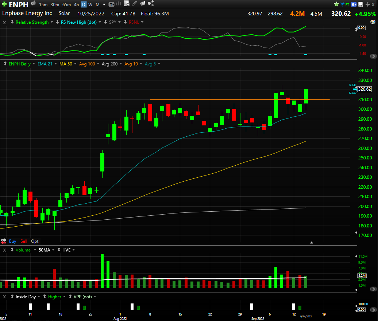Click the Avg 10 indicator label
The height and width of the screenshot is (321, 378).
pos(131,64)
